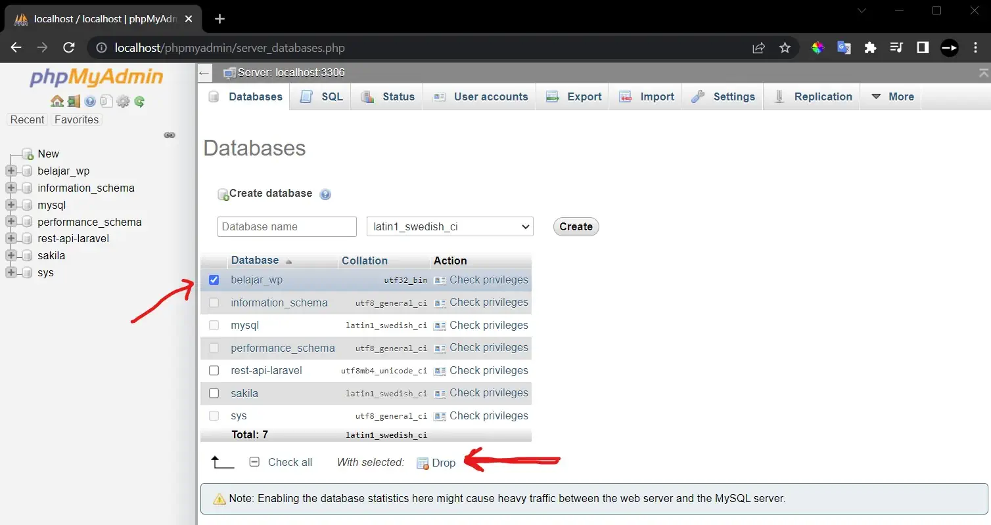Expand the sakila tree node

pos(11,256)
